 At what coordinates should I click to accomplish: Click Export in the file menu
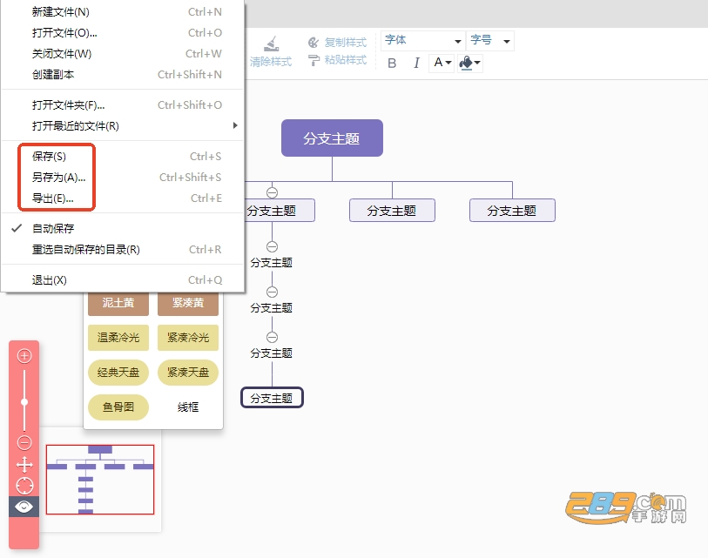click(123, 198)
